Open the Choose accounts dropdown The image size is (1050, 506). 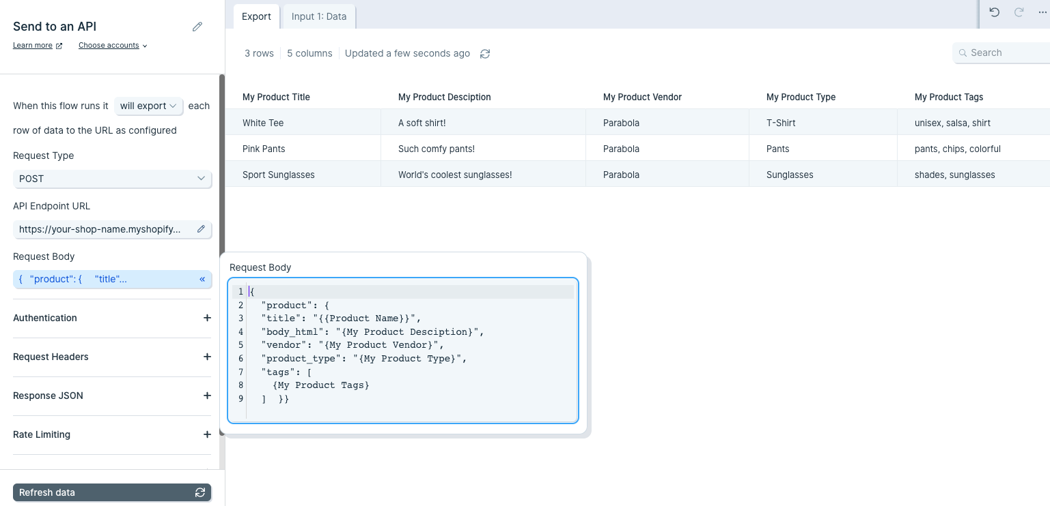click(113, 46)
